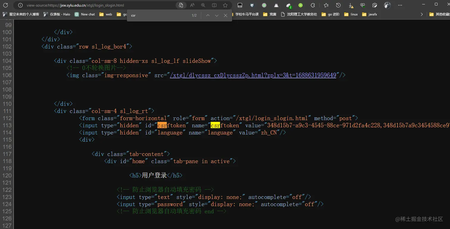Image resolution: width=450 pixels, height=229 pixels.
Task: Open the web bookmarks folder
Action: pos(106,14)
